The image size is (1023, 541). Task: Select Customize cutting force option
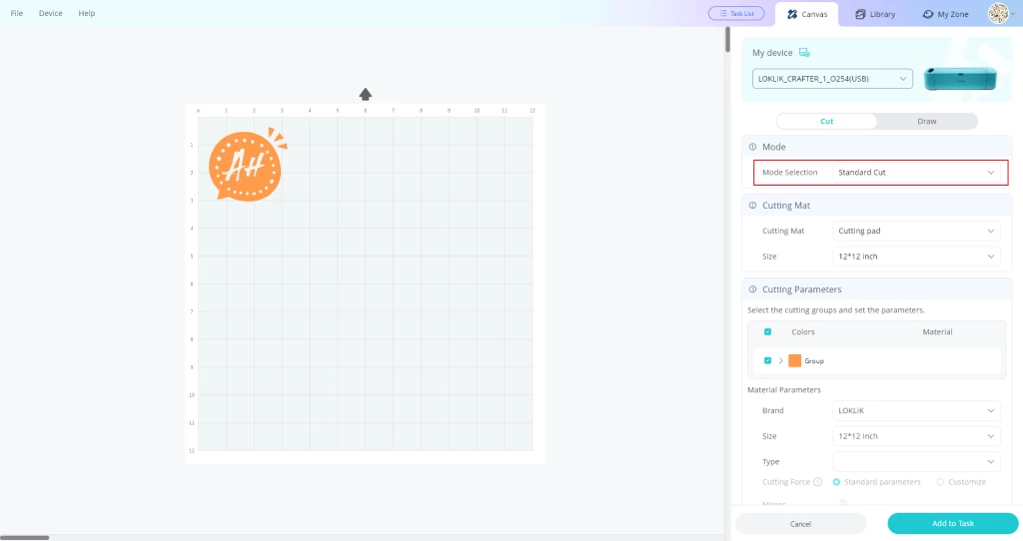tap(940, 482)
